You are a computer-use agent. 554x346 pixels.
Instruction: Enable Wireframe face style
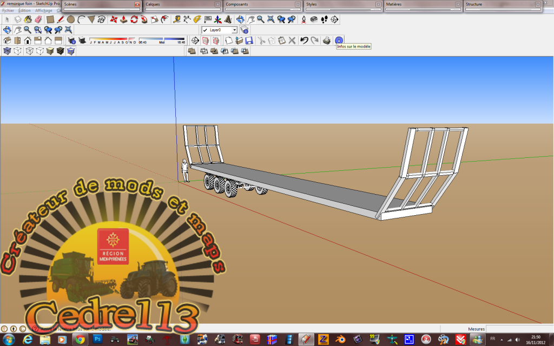tap(30, 51)
